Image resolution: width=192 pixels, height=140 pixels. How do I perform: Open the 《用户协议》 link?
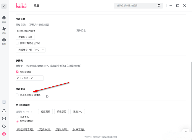[44, 129]
